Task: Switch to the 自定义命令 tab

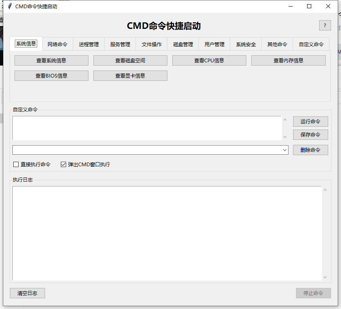Action: [311, 43]
